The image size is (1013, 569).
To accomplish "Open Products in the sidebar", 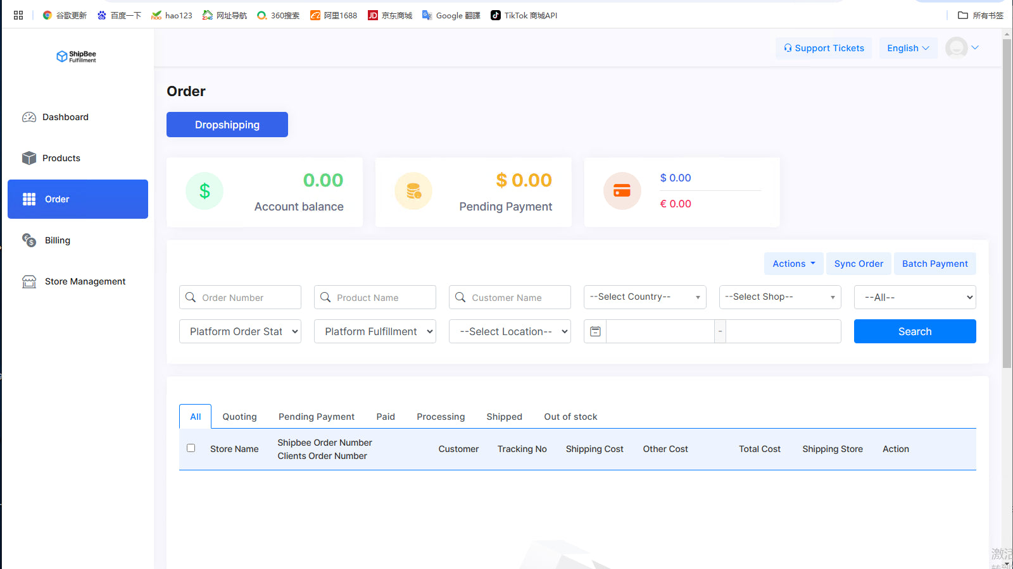I will pos(78,158).
